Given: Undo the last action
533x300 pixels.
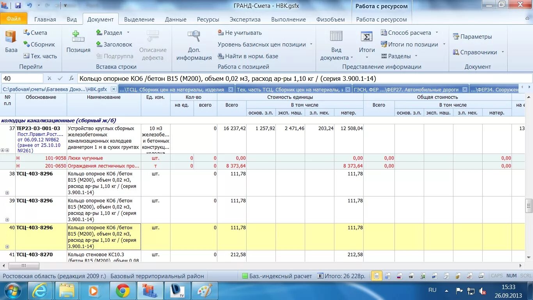Looking at the screenshot, I should 30,5.
